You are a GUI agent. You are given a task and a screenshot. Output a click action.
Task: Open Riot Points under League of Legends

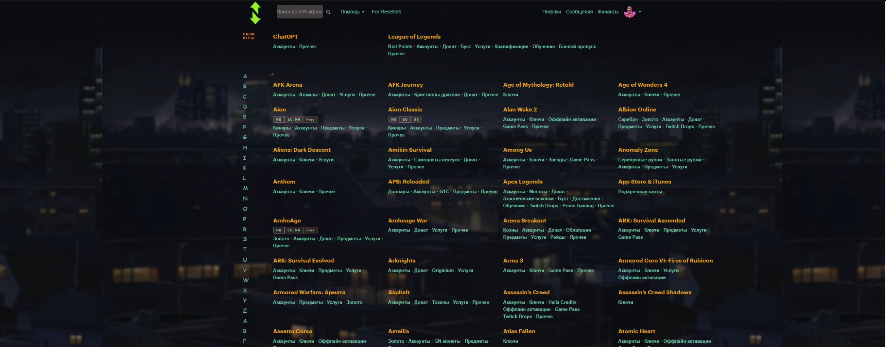400,46
